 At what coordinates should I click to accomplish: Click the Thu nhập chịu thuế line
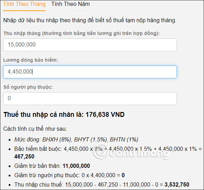tap(102, 184)
